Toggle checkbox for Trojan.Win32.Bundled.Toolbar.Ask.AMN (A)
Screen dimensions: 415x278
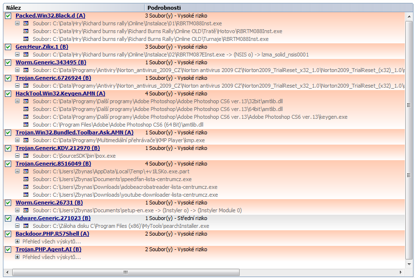[8, 133]
